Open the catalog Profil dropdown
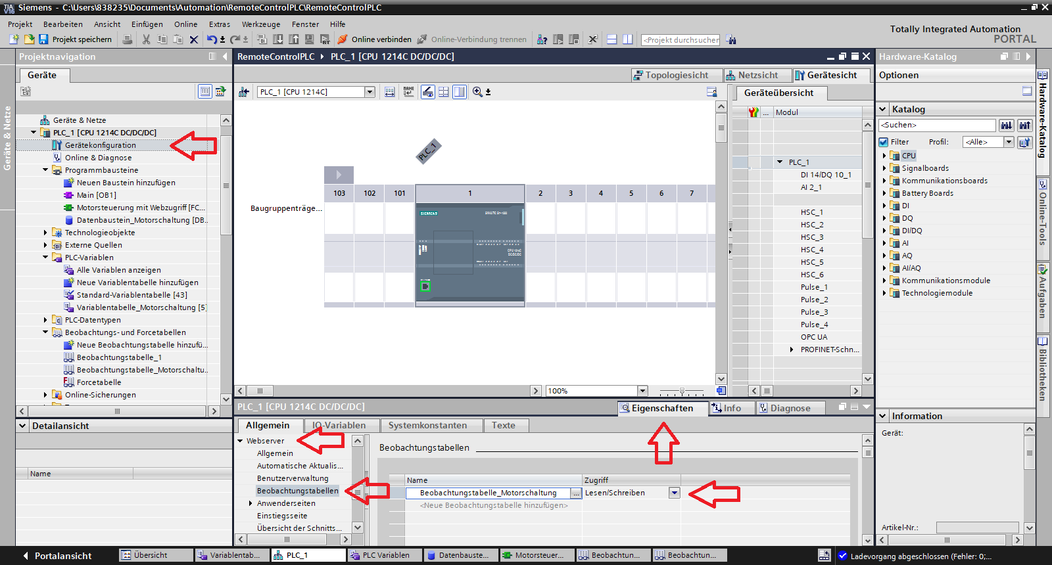The image size is (1052, 565). pyautogui.click(x=1009, y=142)
